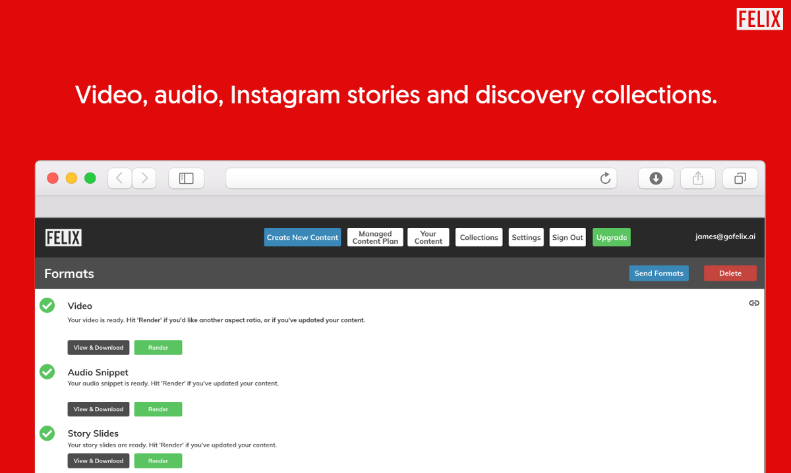Click the james@gofelix.ai account email
791x473 pixels.
(725, 237)
